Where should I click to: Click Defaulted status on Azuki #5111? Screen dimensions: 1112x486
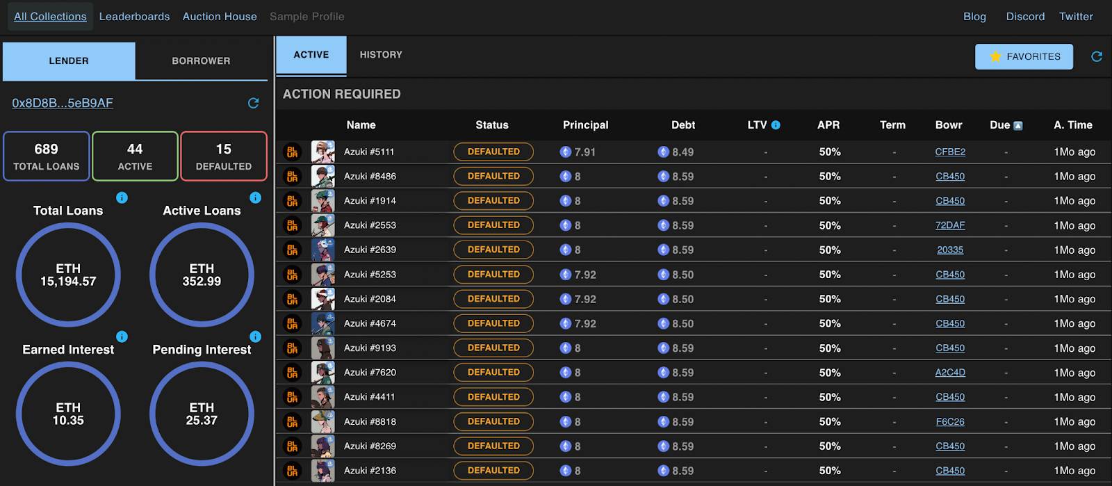[x=493, y=152]
